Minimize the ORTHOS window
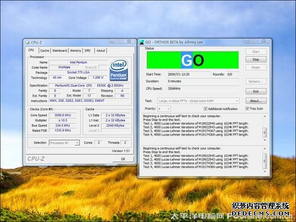296x222 pixels. (x=247, y=41)
